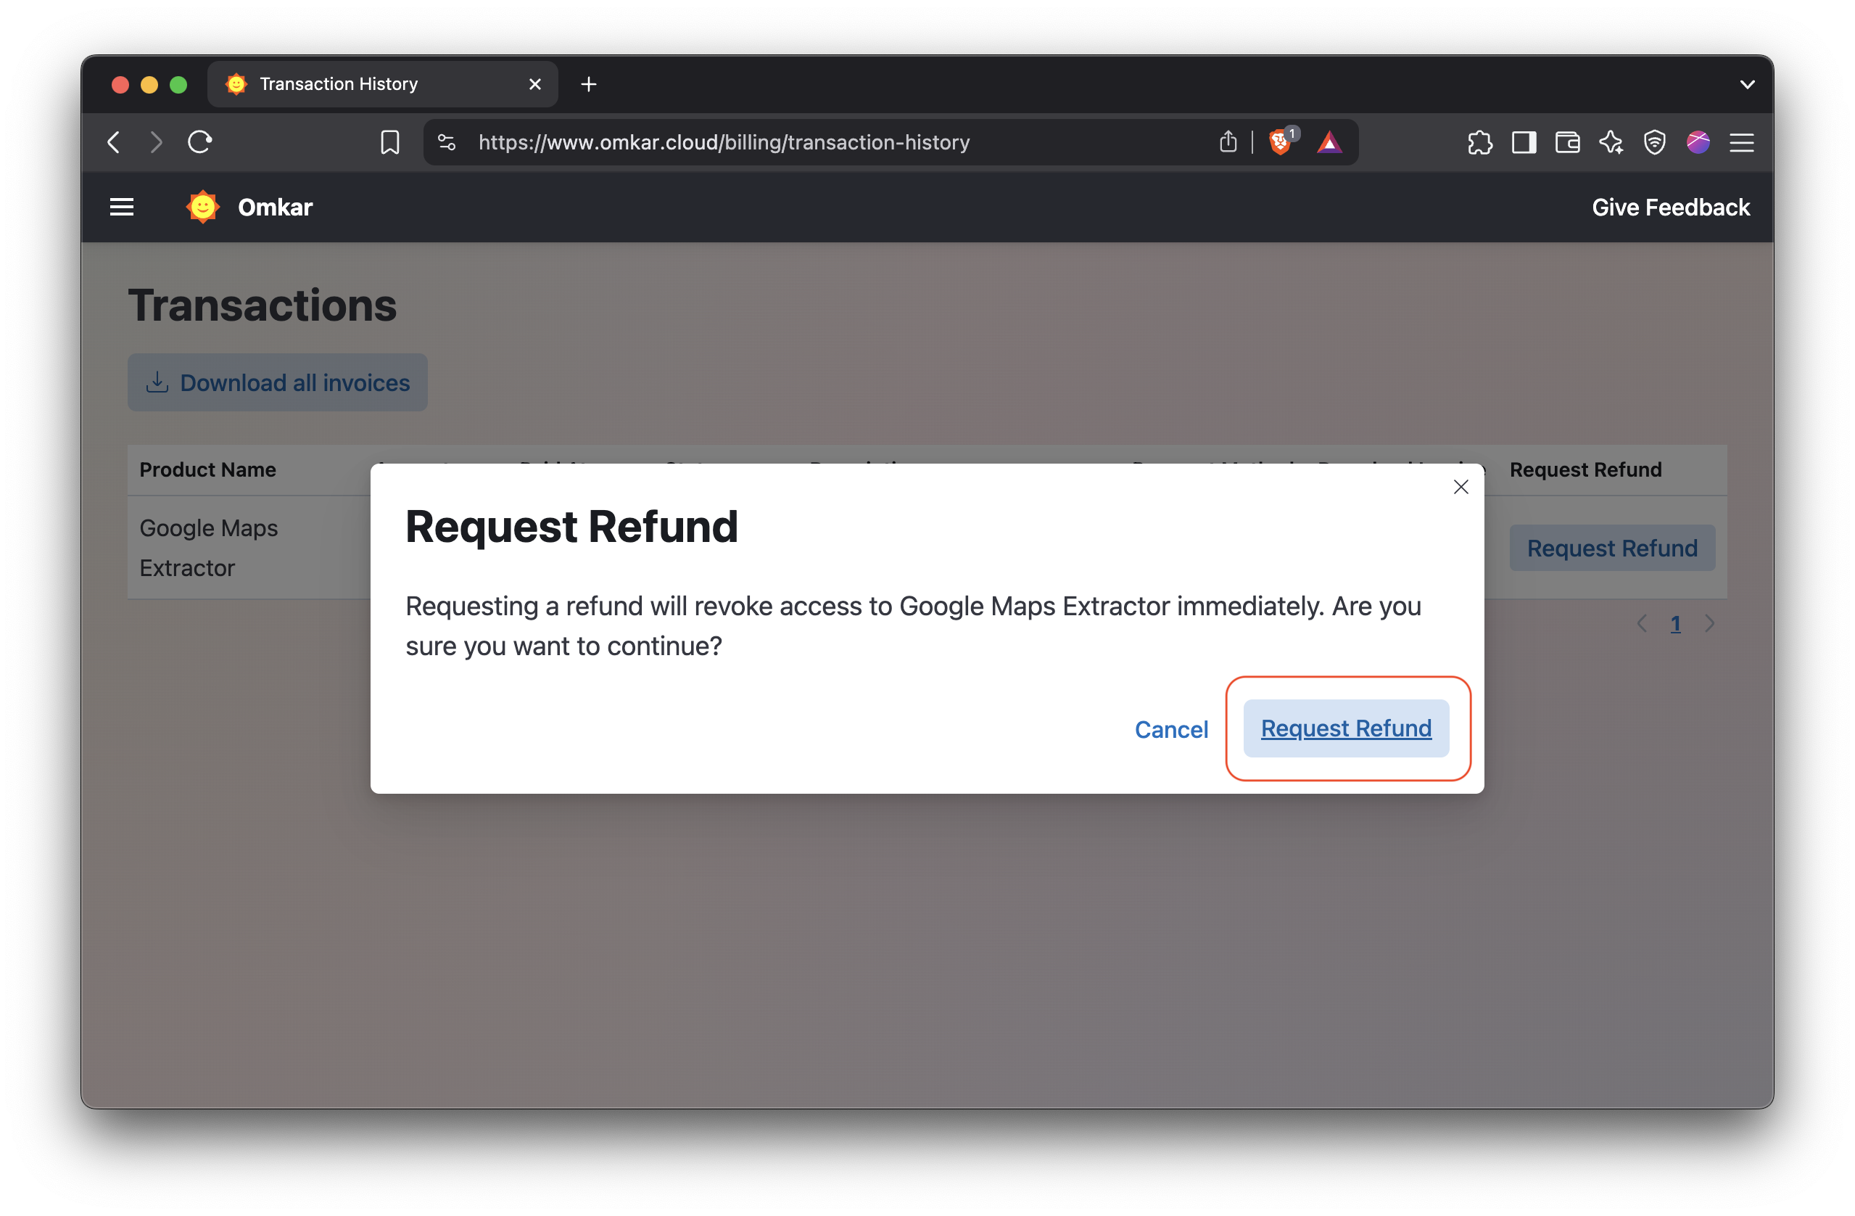Open Omkar hamburger navigation menu
This screenshot has width=1855, height=1216.
coord(122,208)
